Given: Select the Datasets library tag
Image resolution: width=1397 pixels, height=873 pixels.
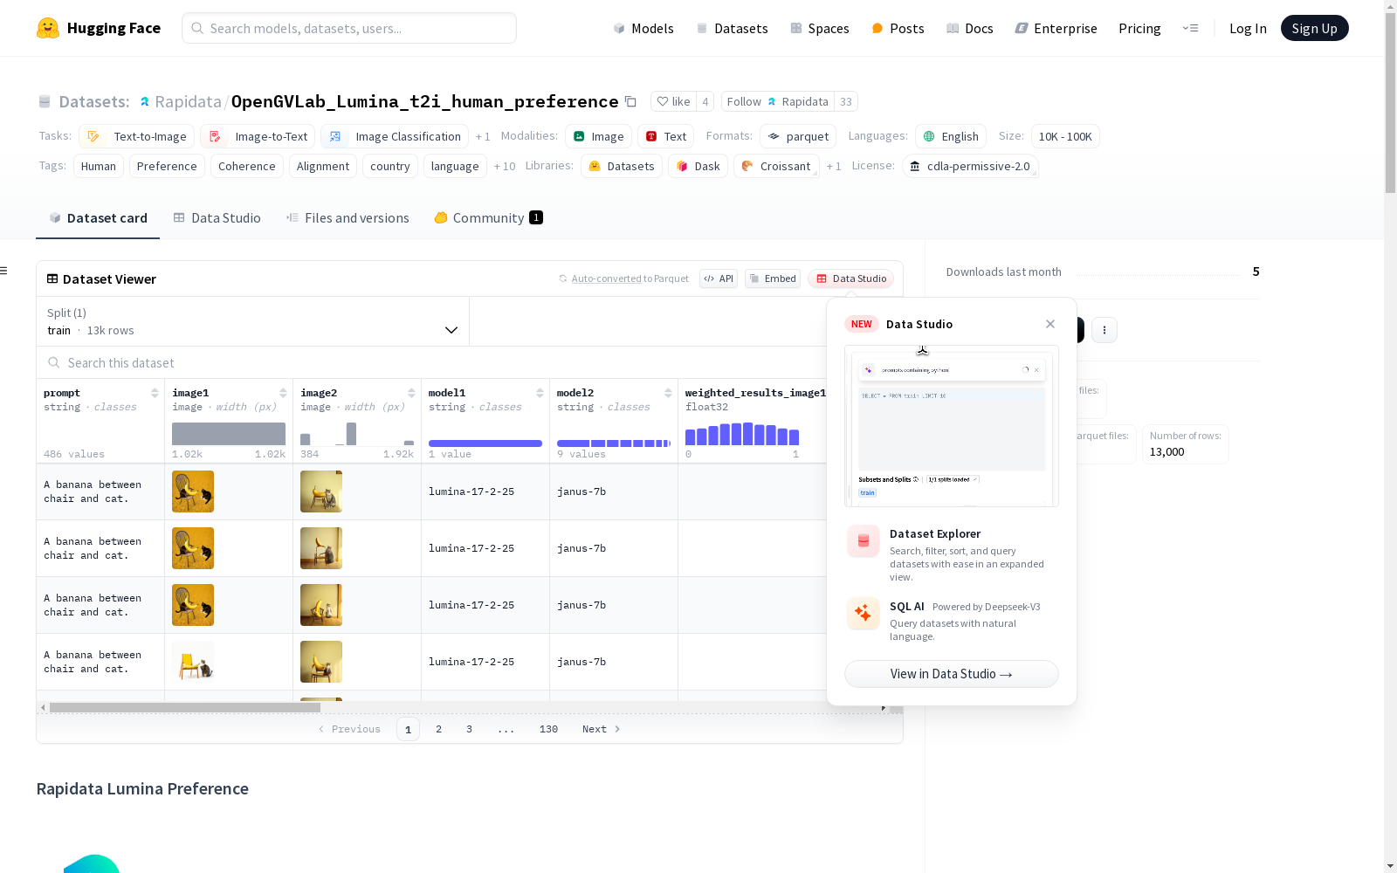Looking at the screenshot, I should click(621, 166).
